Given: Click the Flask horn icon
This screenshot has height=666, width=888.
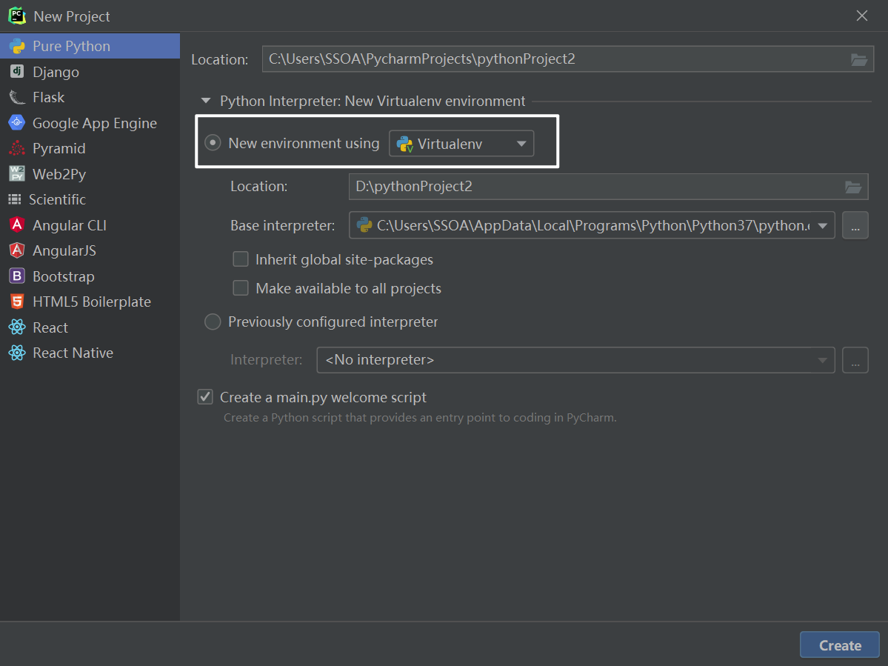Looking at the screenshot, I should (x=17, y=97).
